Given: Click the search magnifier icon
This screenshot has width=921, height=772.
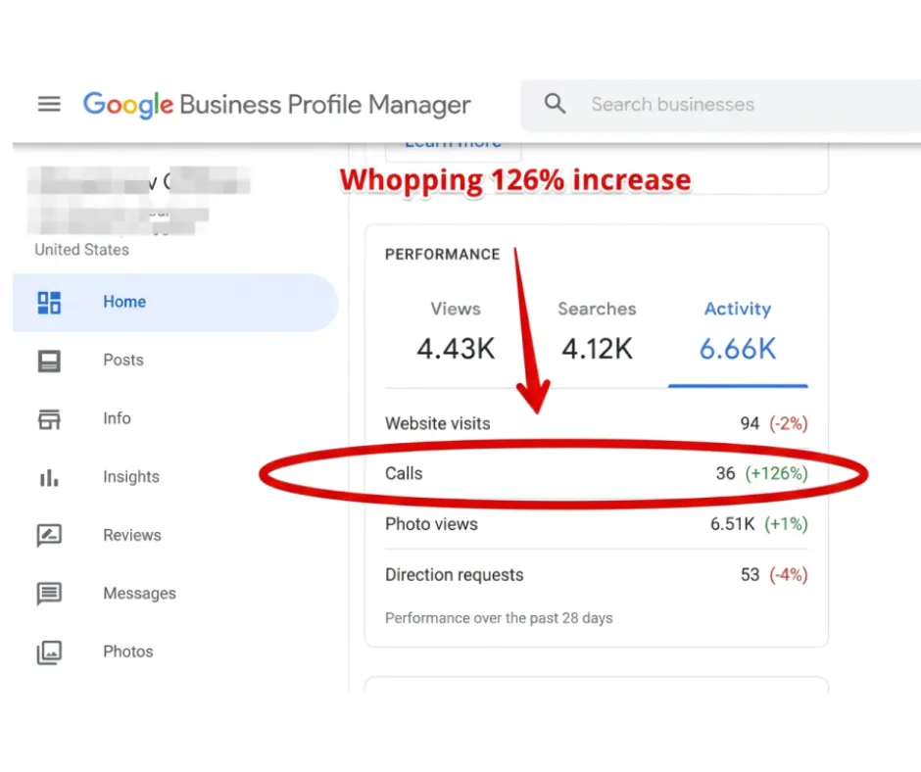Looking at the screenshot, I should coord(555,104).
